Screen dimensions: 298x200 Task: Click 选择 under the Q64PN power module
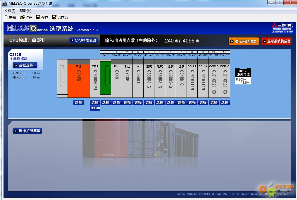click(x=78, y=102)
